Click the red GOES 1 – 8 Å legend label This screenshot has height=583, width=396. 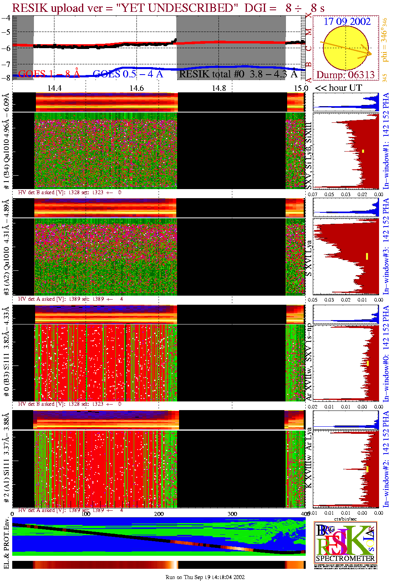tap(49, 74)
